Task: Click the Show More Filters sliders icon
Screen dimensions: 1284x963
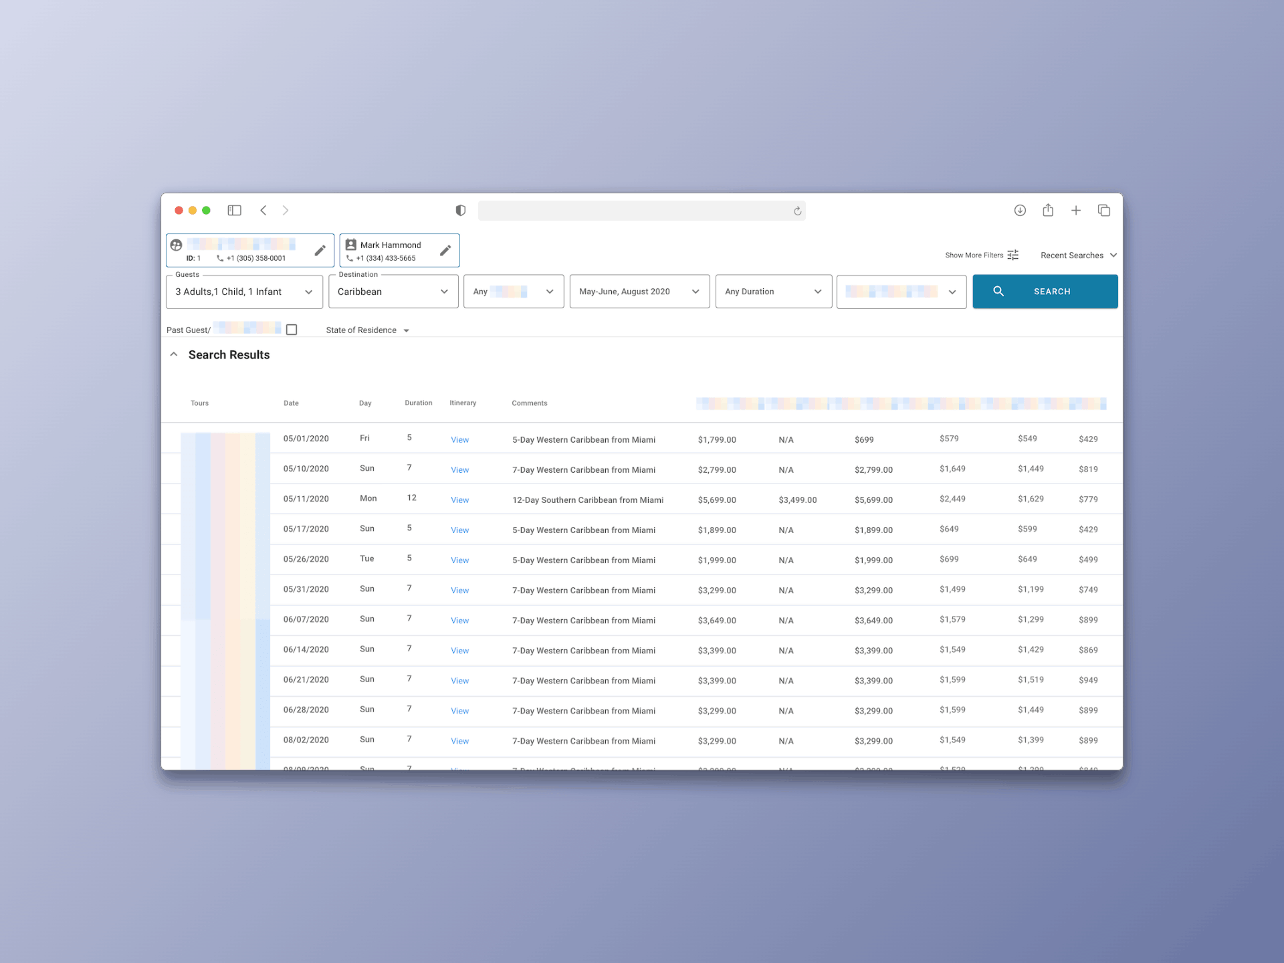Action: coord(1013,255)
